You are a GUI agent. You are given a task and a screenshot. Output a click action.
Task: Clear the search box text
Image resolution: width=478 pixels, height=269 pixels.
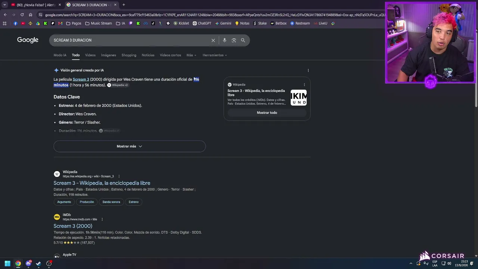213,40
